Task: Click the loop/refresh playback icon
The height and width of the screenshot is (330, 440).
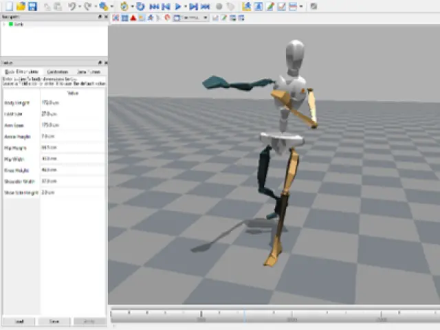Action: click(140, 6)
